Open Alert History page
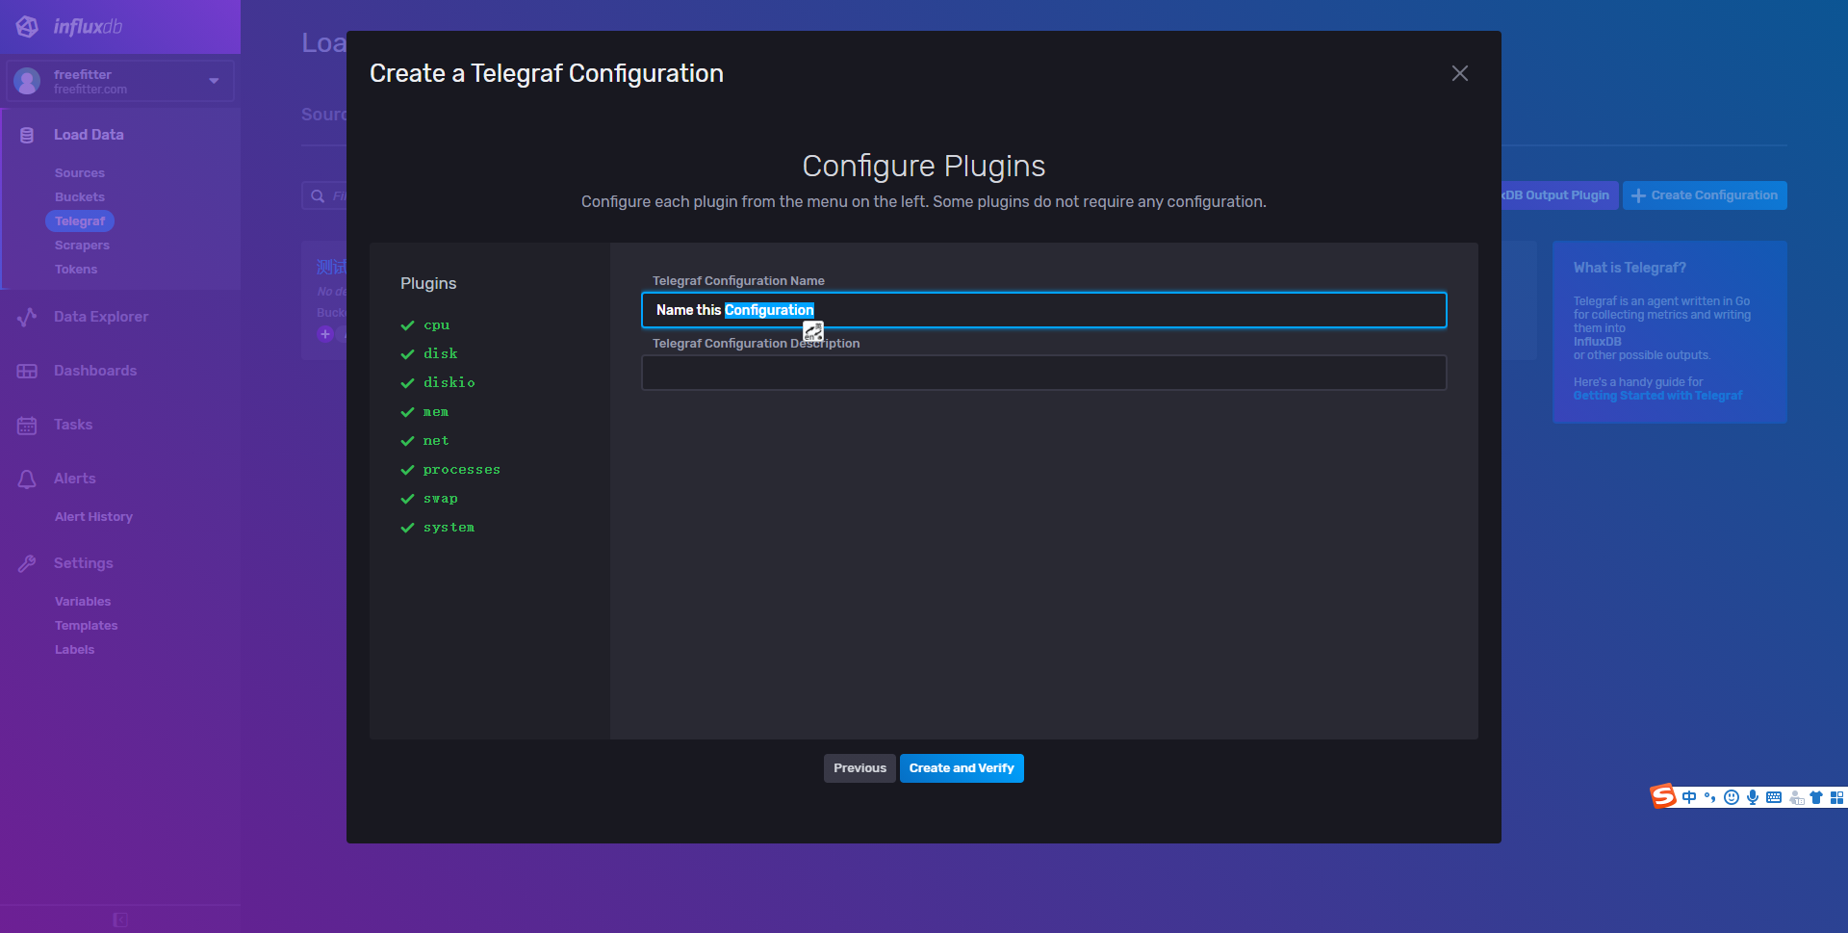Viewport: 1848px width, 933px height. click(x=93, y=517)
